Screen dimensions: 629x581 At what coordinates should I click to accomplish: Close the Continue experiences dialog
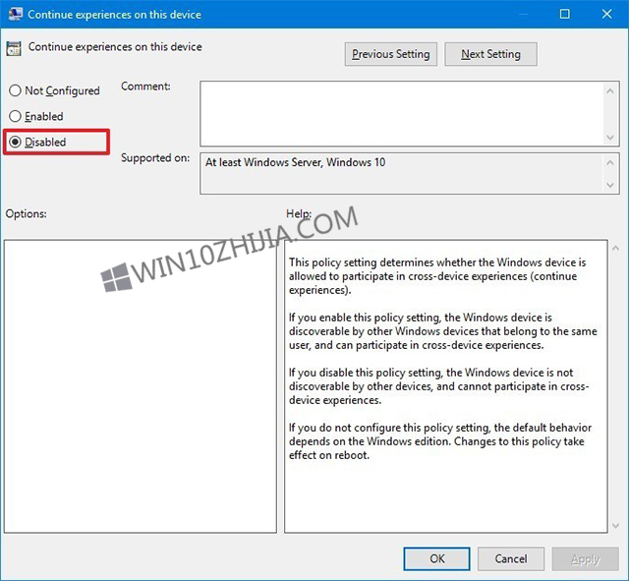point(607,14)
